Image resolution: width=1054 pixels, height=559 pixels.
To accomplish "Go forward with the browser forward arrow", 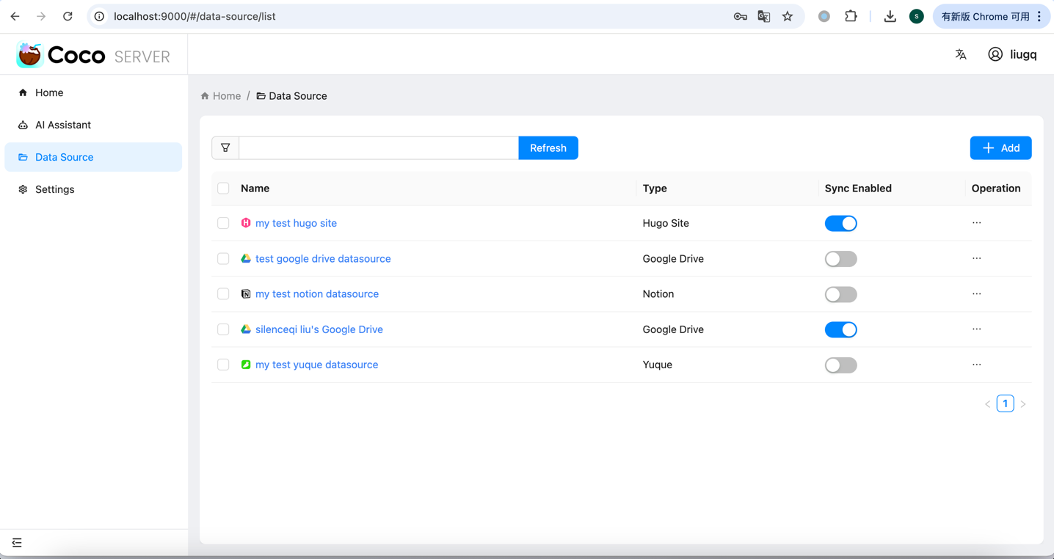I will click(x=41, y=16).
